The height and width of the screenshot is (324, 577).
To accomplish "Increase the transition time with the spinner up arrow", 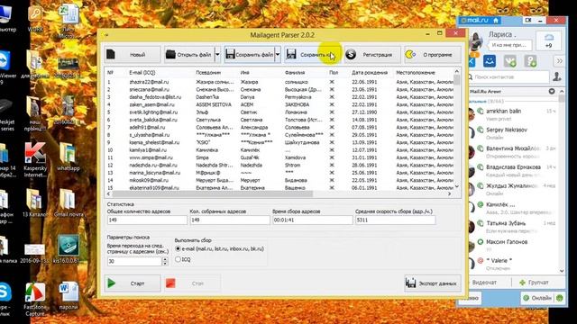I will pos(165,259).
